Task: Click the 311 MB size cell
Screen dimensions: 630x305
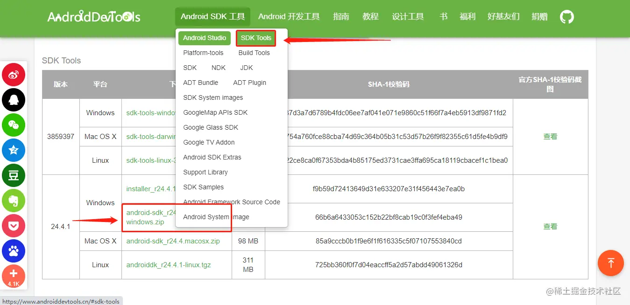Action: pos(248,265)
